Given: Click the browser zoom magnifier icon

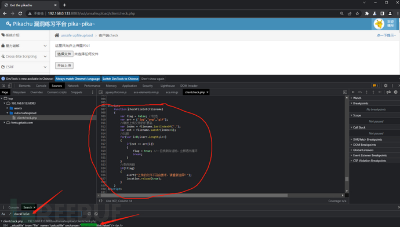Looking at the screenshot, I should click(x=342, y=13).
